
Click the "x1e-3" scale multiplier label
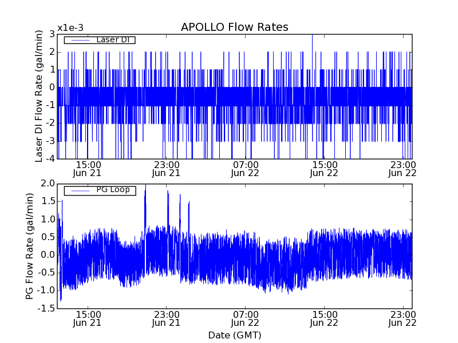[x=70, y=28]
